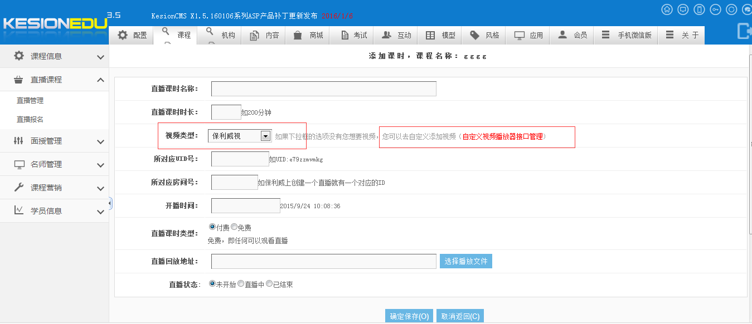Click the mobile phone icon in the header

tap(699, 9)
